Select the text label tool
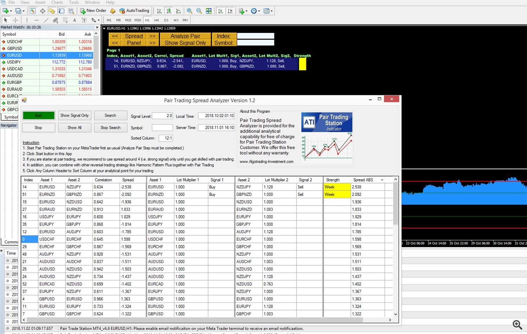Image resolution: width=527 pixels, height=334 pixels. click(x=84, y=20)
